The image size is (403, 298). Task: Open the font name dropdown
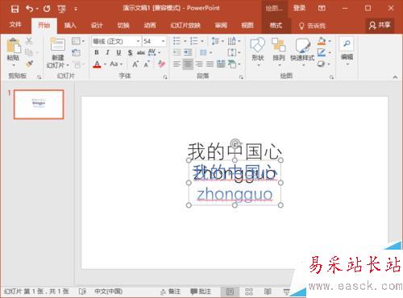[138, 41]
